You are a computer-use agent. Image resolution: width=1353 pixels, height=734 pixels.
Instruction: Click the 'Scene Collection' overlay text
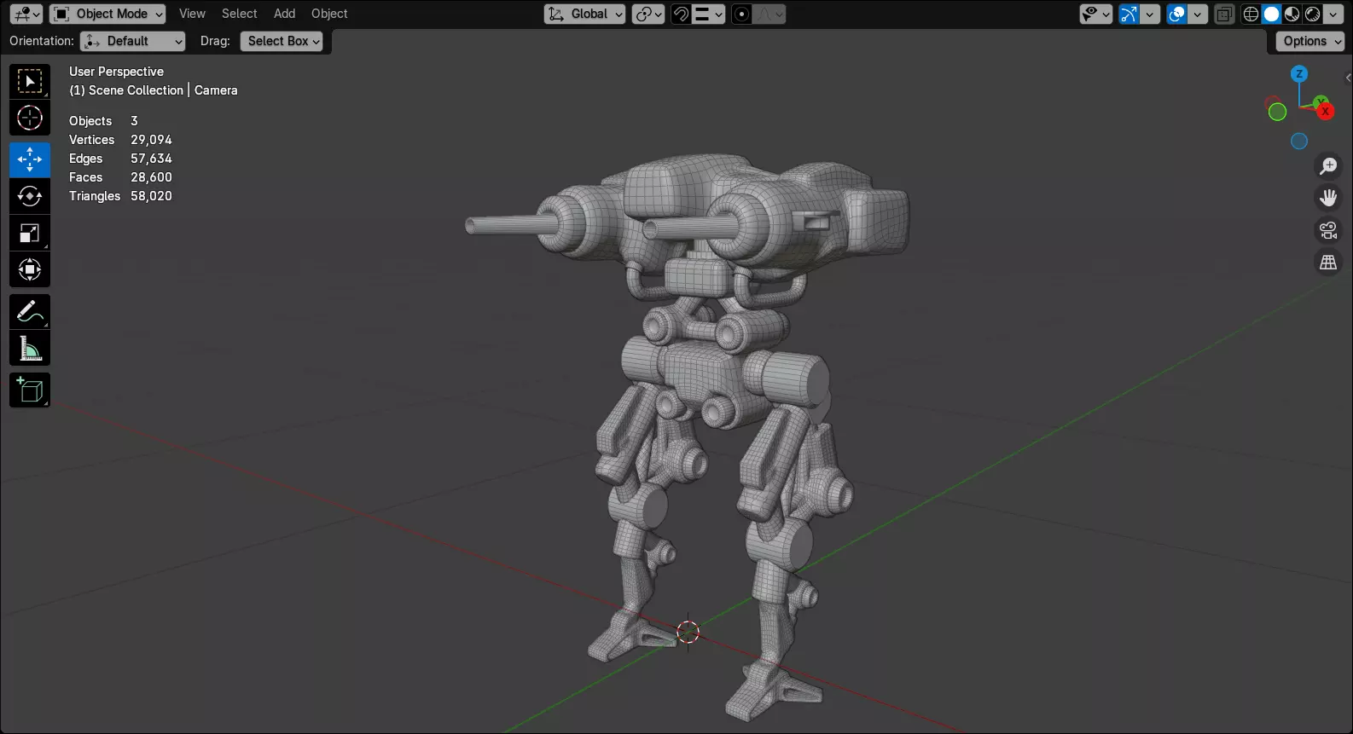coord(136,90)
